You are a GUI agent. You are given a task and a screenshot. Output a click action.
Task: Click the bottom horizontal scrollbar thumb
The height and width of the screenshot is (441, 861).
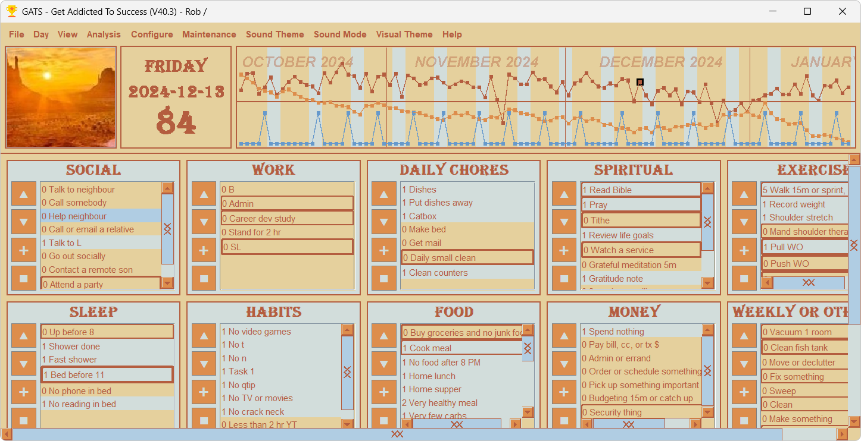[397, 434]
